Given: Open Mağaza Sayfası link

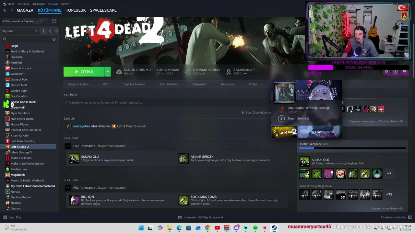Looking at the screenshot, I should (78, 84).
